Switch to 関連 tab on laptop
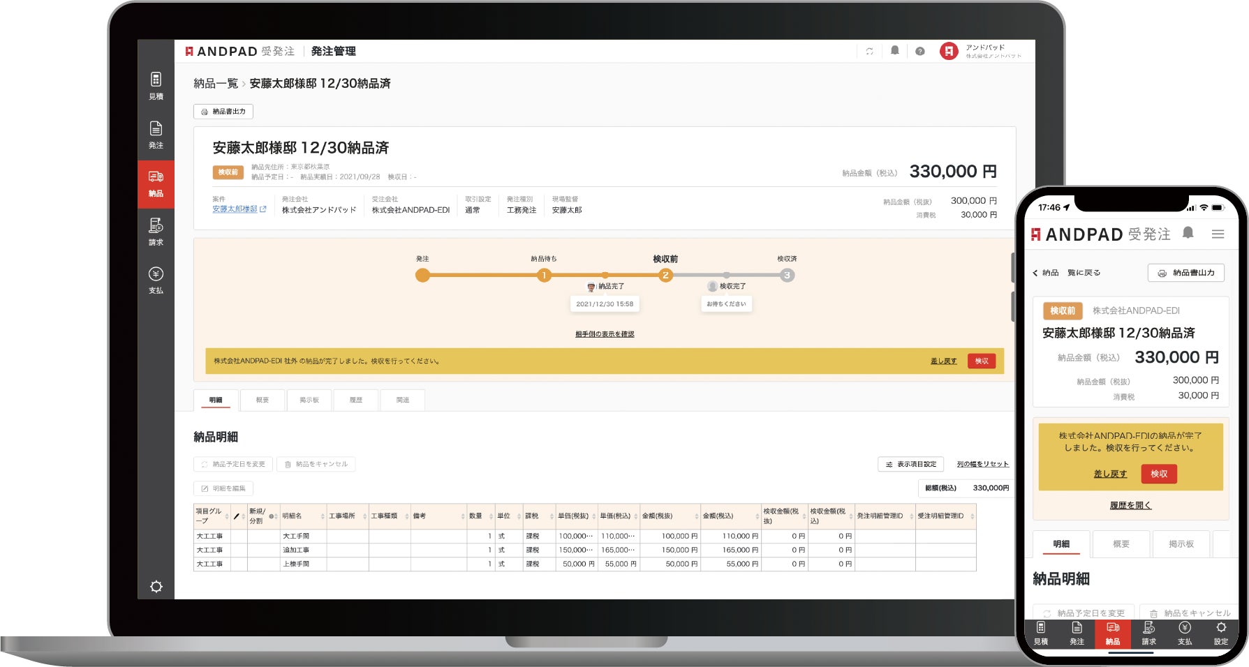Viewport: 1249px width, 667px height. pyautogui.click(x=403, y=400)
